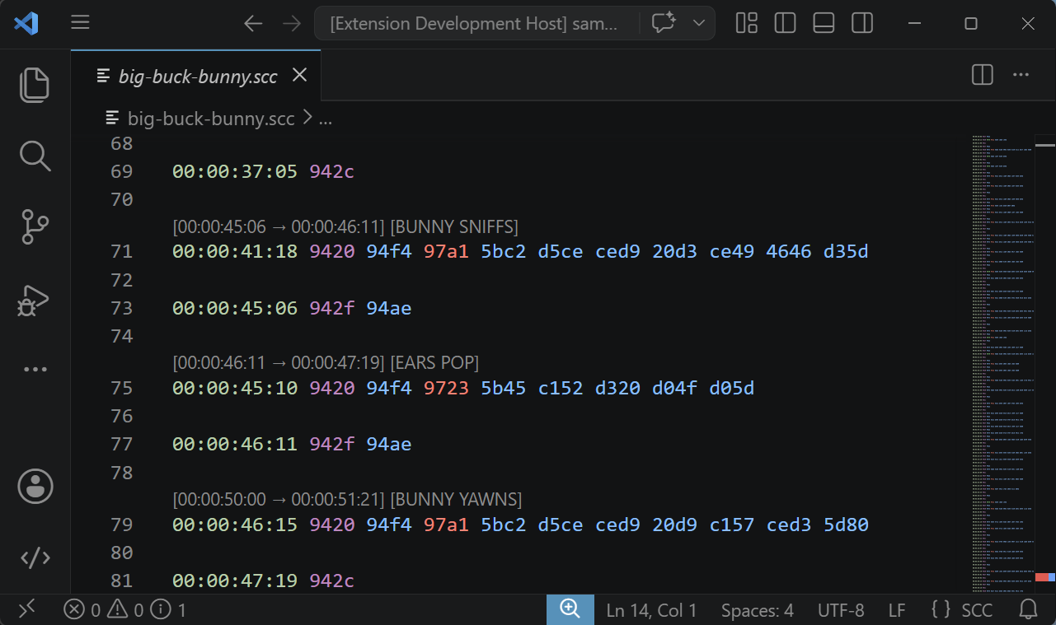Click the red code 9723 on line 75
The height and width of the screenshot is (625, 1056).
coord(446,388)
